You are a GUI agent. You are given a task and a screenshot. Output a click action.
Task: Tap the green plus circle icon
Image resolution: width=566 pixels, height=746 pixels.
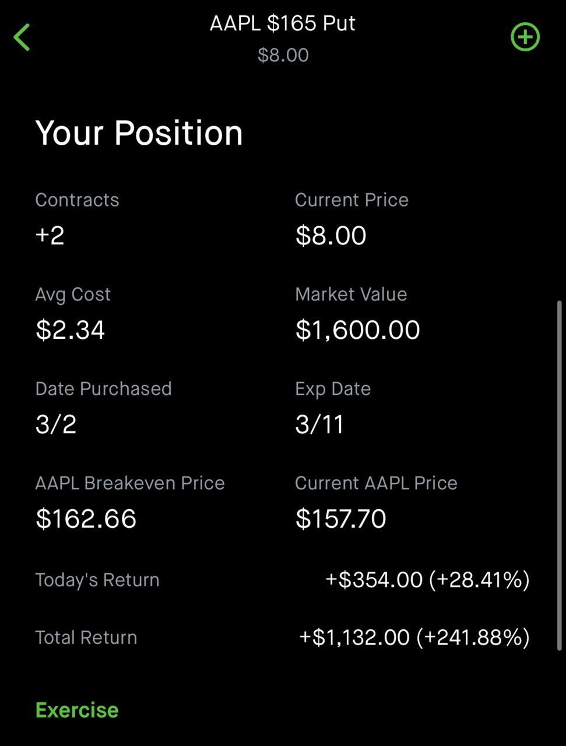[525, 37]
